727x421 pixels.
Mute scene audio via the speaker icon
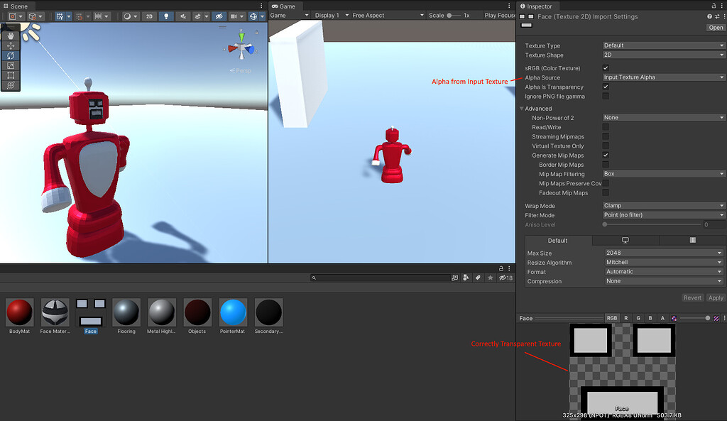(182, 15)
